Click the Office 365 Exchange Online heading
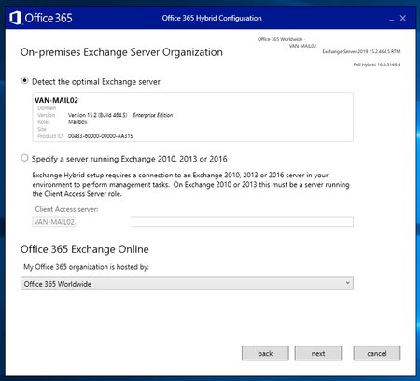This screenshot has height=381, width=420. coord(85,249)
